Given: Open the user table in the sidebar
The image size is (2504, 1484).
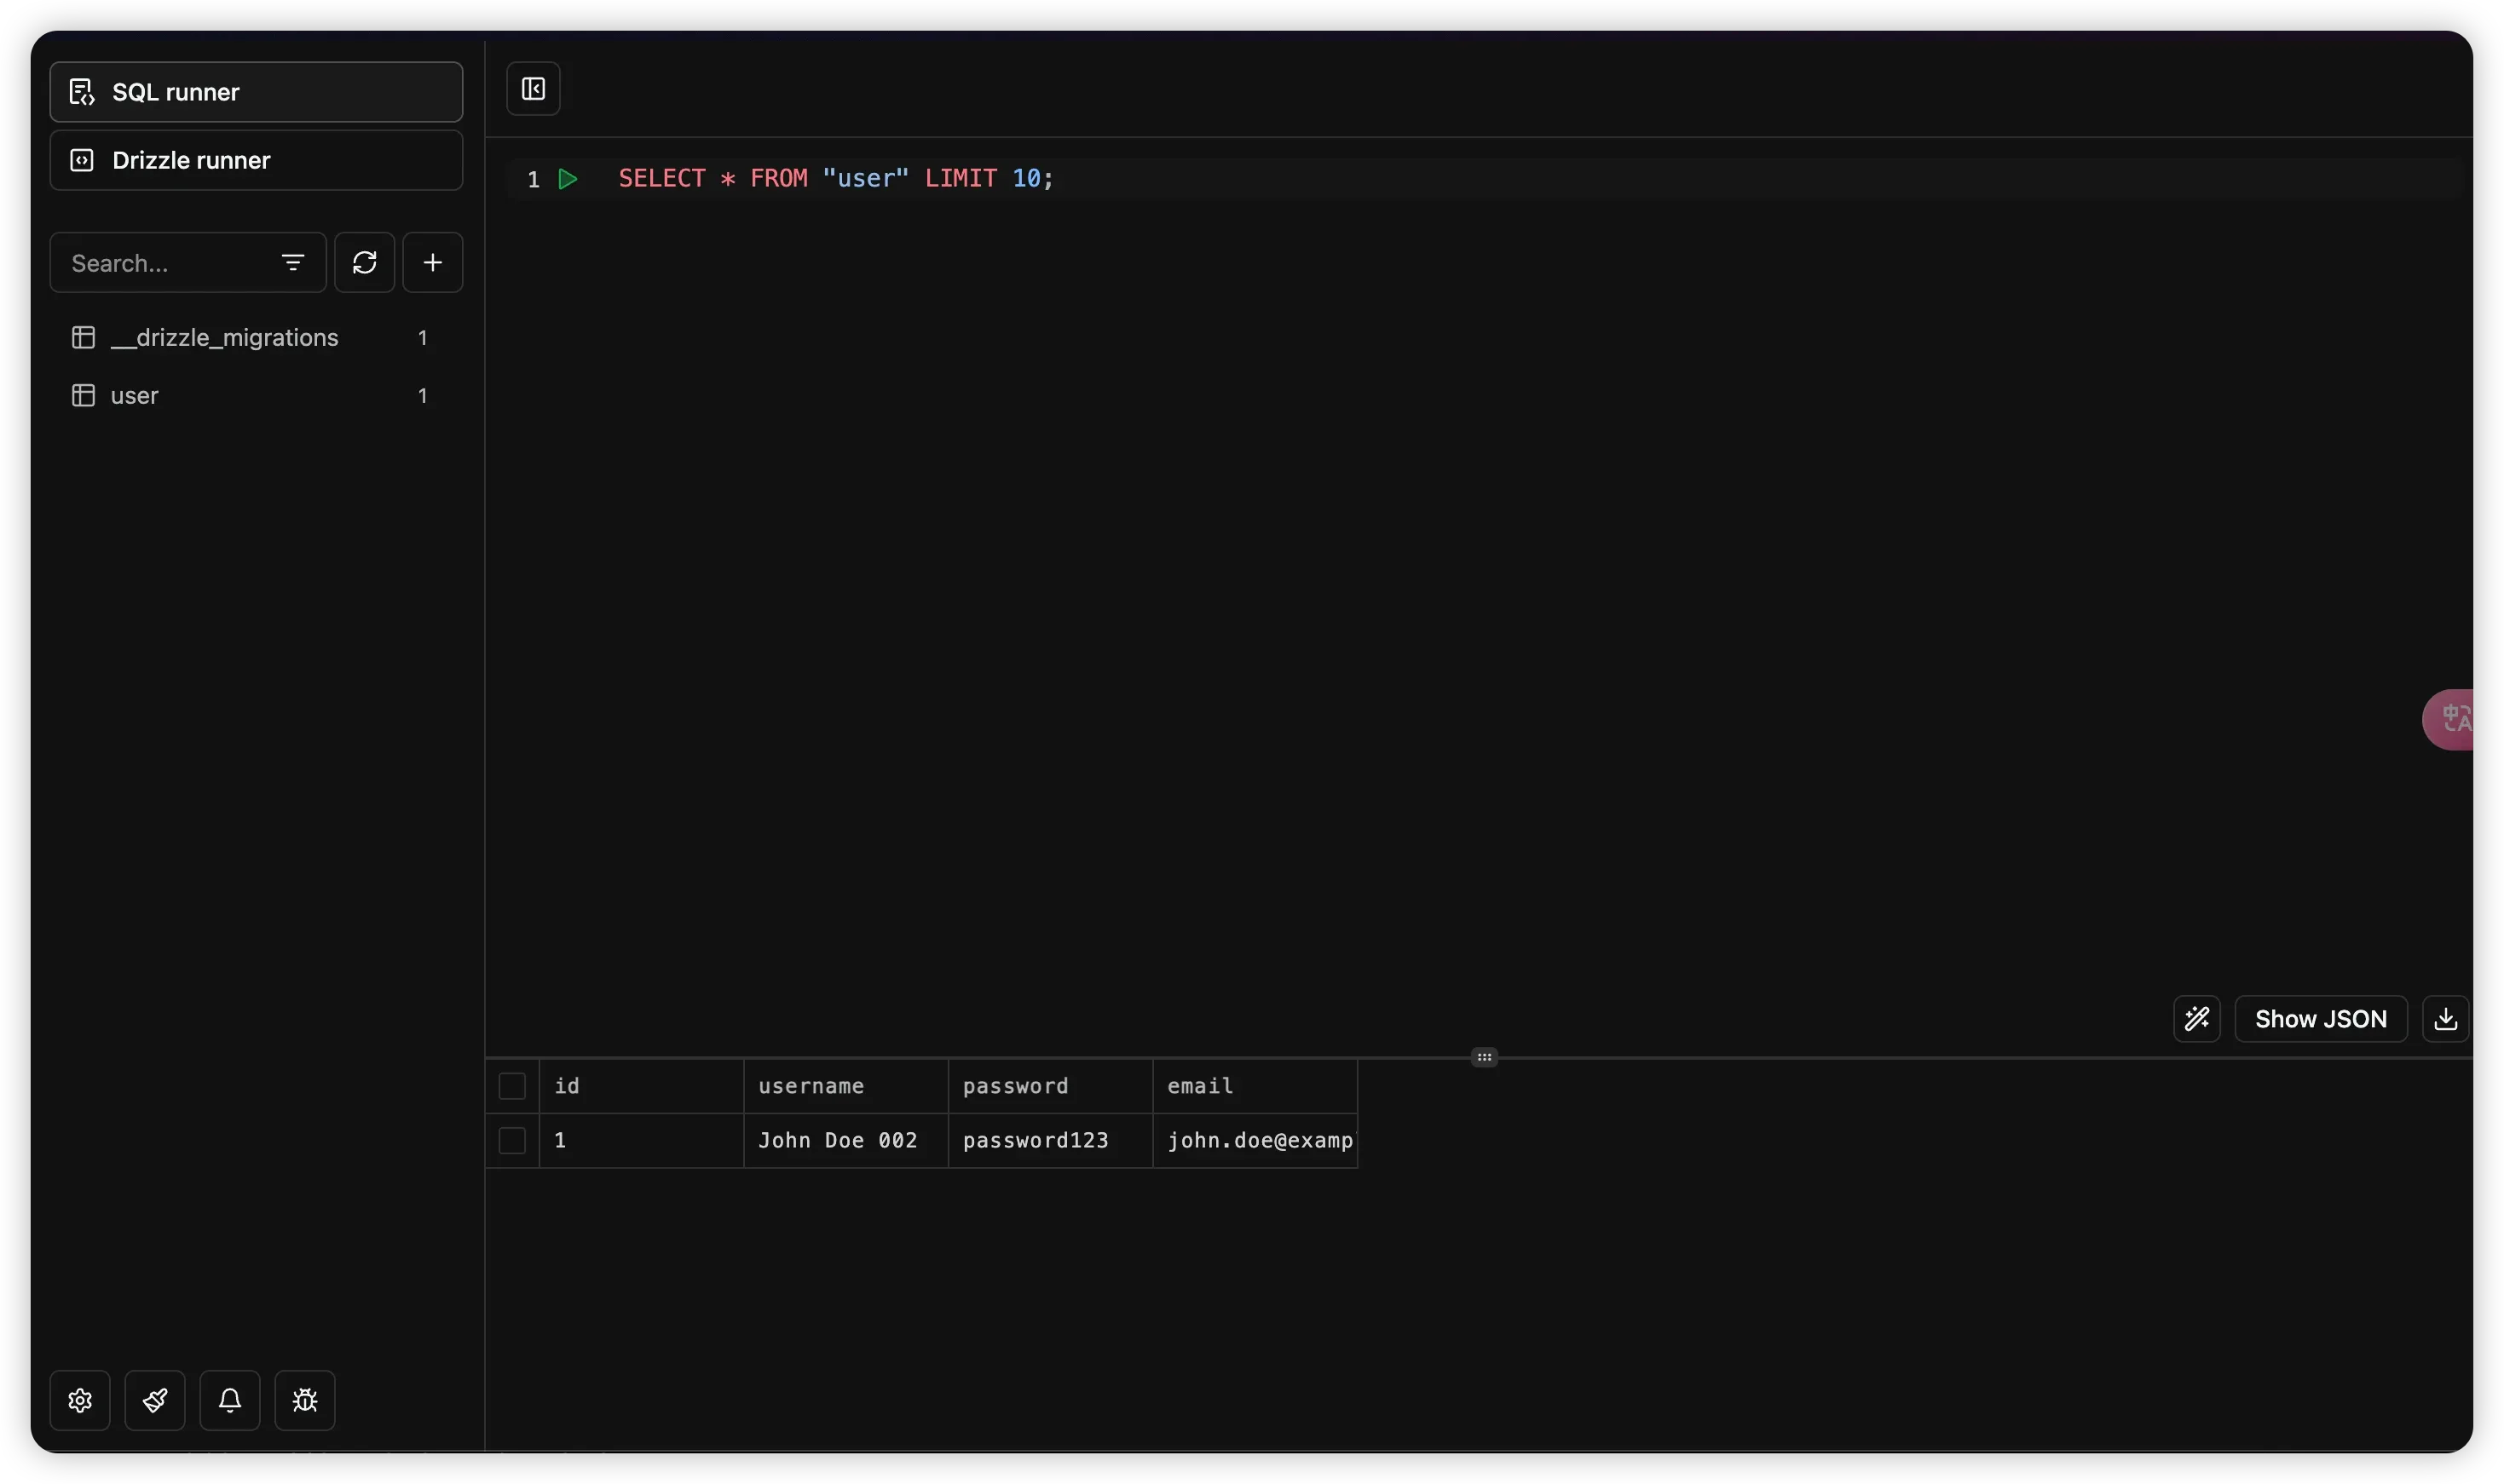Looking at the screenshot, I should click(x=135, y=396).
